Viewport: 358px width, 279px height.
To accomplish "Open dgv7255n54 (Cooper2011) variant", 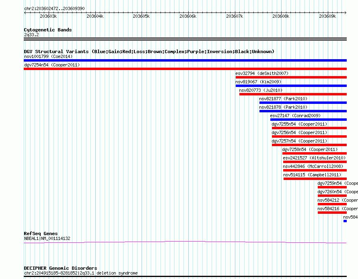I will coord(299,124).
